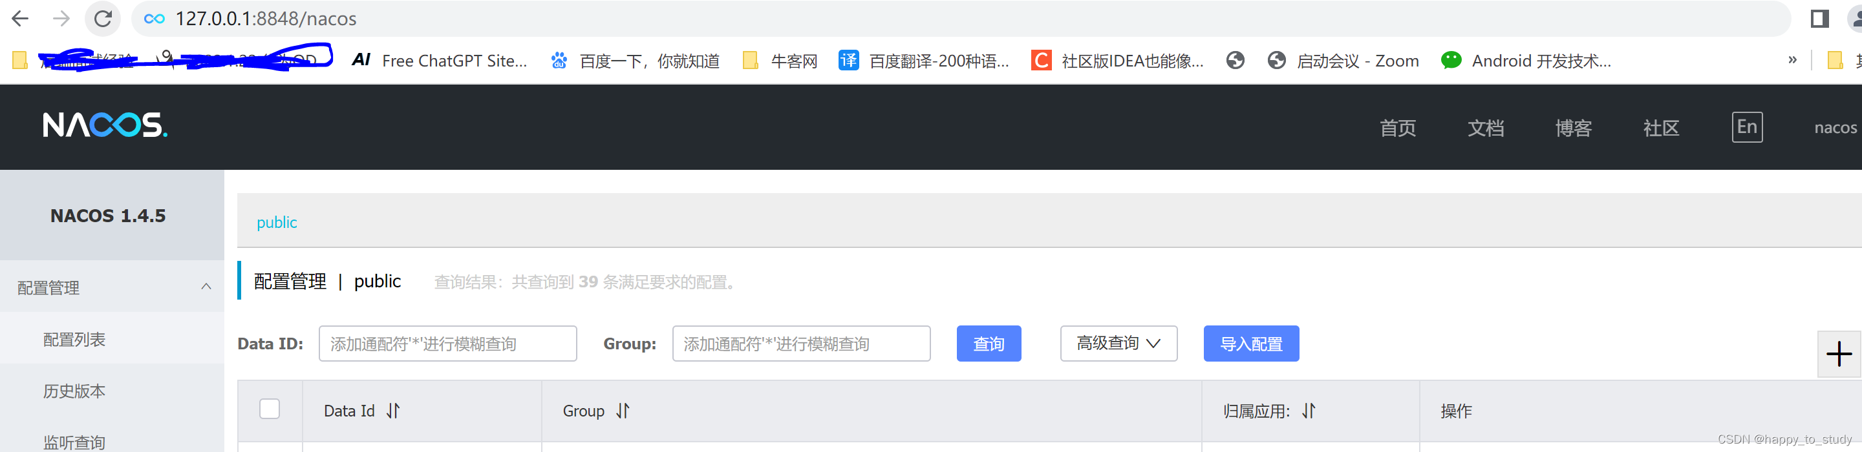Open the 社区版IDEA bookmark

point(1117,61)
